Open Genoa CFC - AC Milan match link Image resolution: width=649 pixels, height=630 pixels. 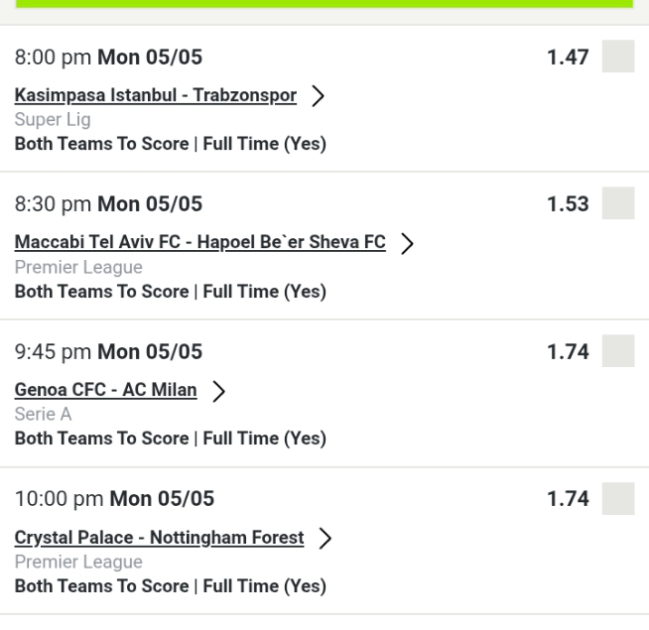point(105,391)
